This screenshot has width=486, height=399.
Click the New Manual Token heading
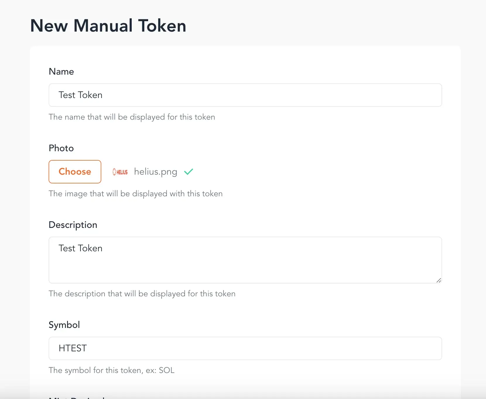click(108, 25)
